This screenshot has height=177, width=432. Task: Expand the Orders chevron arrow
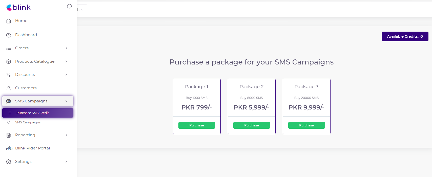click(x=66, y=48)
